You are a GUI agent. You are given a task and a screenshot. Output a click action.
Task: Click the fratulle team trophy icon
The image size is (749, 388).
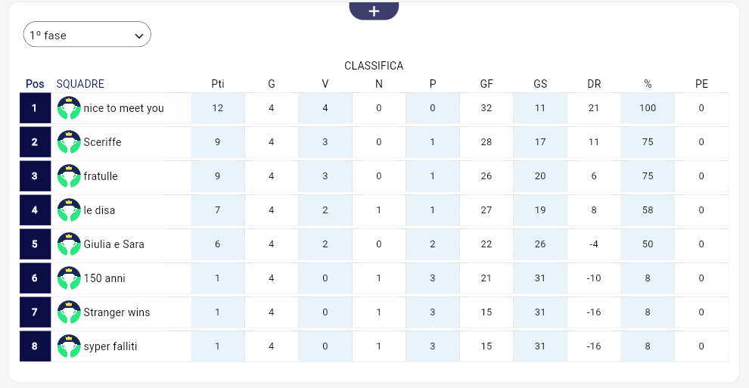[69, 176]
